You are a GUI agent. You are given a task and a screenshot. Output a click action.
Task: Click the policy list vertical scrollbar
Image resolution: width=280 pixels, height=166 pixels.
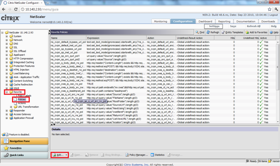(x=278, y=82)
